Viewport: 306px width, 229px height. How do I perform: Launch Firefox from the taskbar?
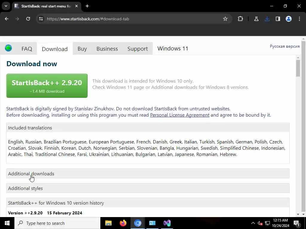pos(123,223)
